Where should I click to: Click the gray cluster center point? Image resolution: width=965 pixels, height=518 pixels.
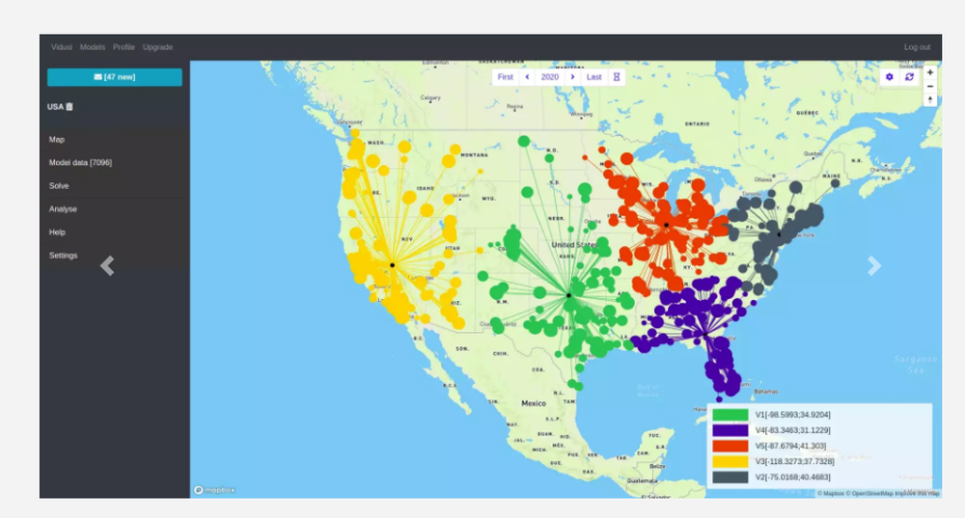[x=779, y=234]
